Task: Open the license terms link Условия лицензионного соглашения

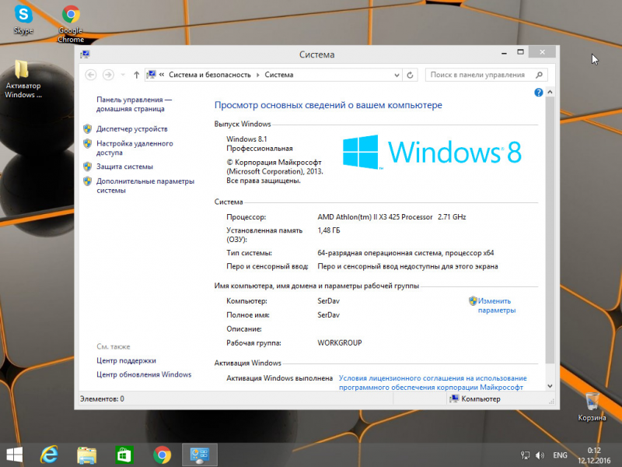Action: click(x=433, y=382)
